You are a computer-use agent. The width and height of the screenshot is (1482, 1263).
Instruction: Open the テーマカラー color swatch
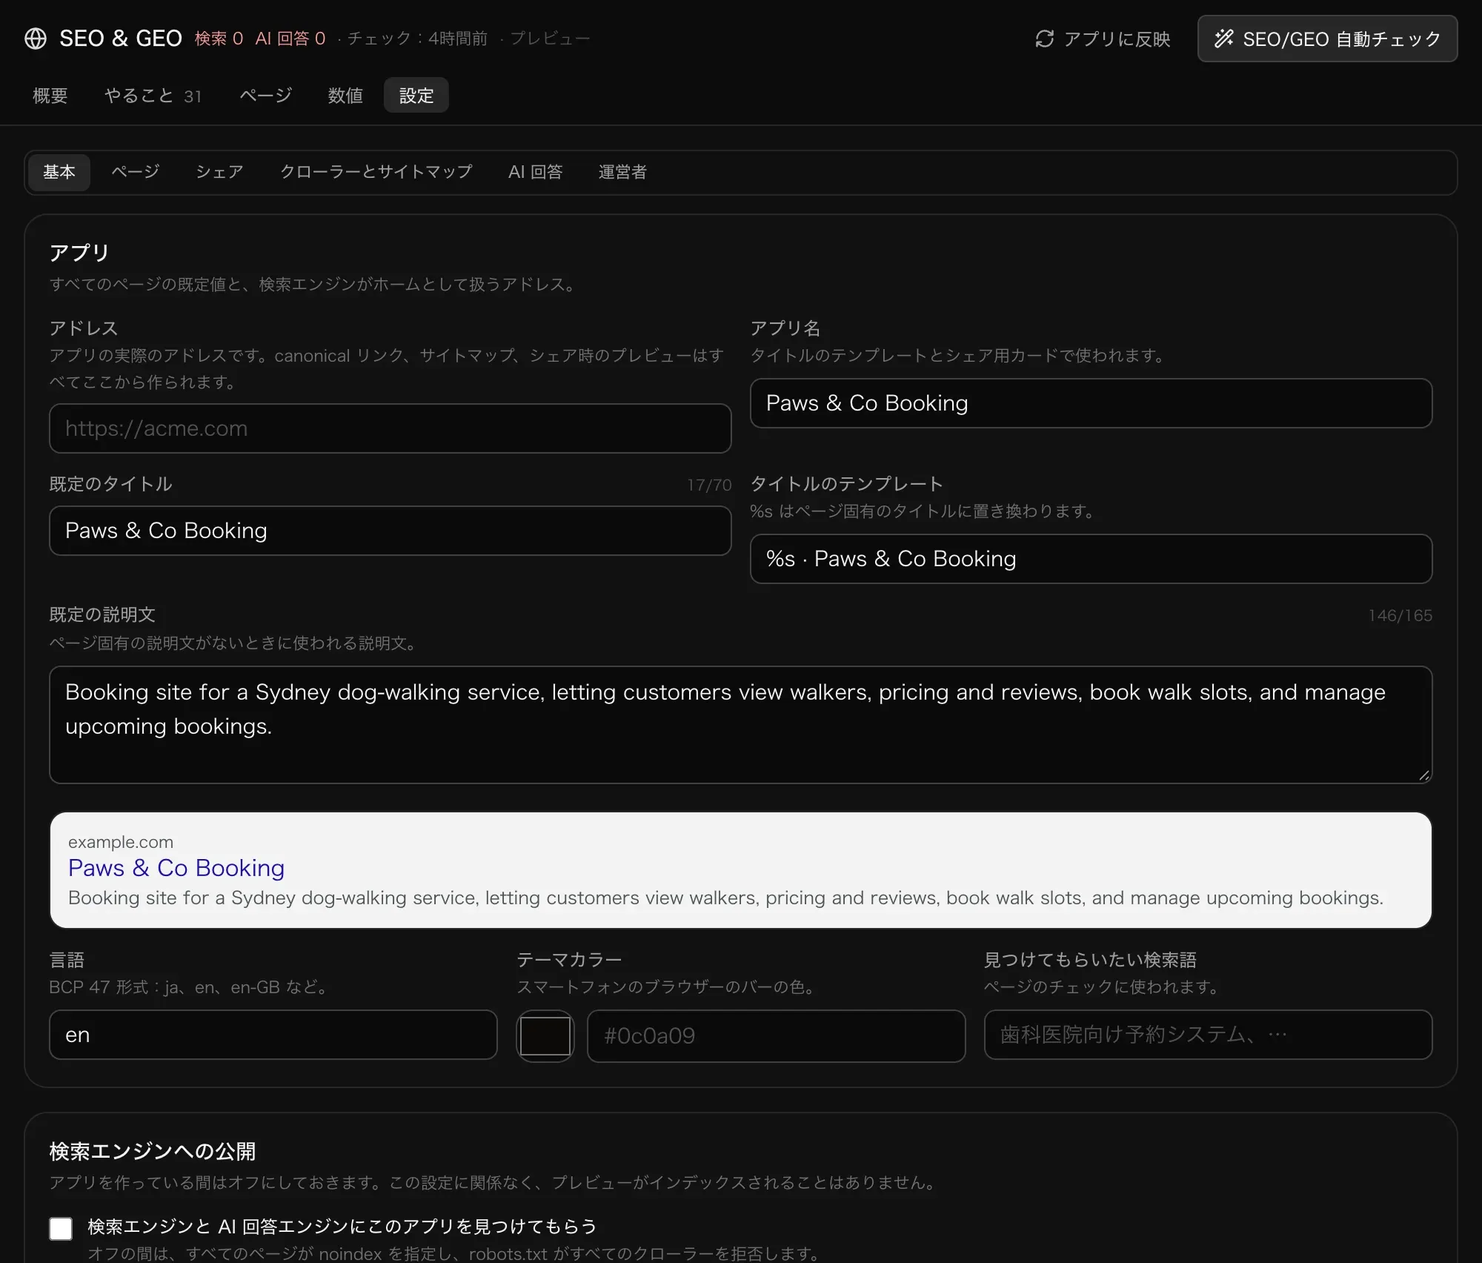click(545, 1036)
